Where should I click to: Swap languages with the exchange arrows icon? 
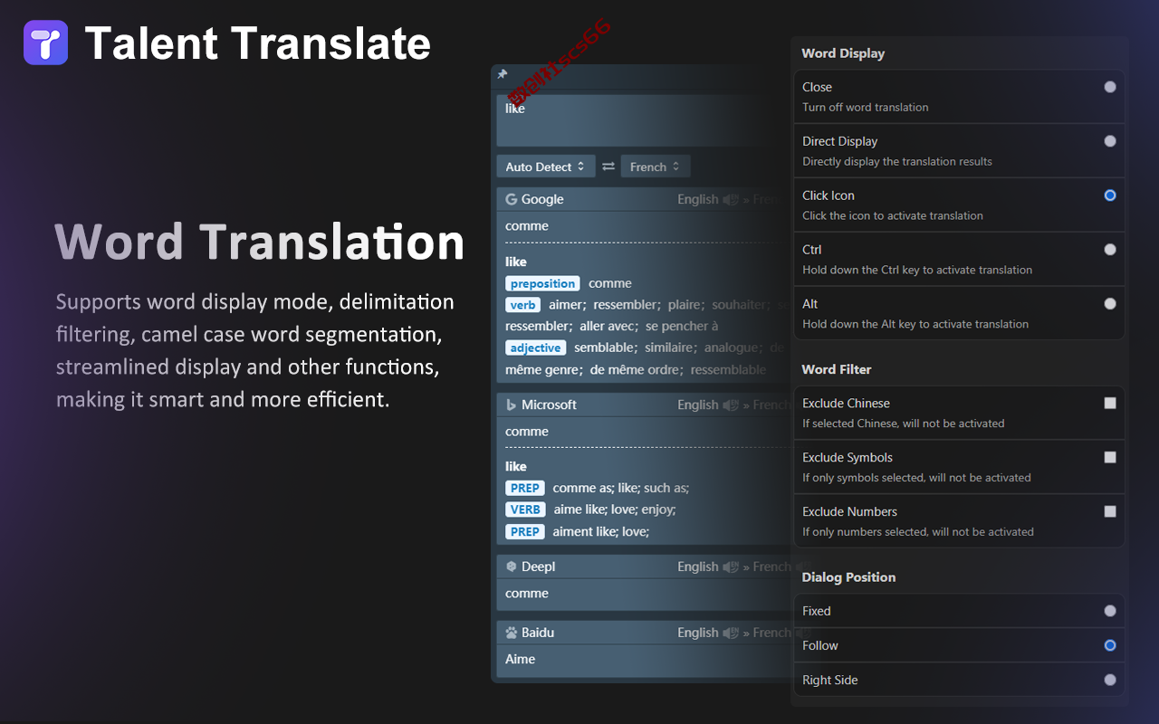pyautogui.click(x=608, y=167)
